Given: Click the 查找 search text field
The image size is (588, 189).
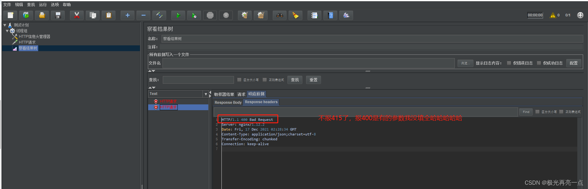Looking at the screenshot, I should coord(198,80).
